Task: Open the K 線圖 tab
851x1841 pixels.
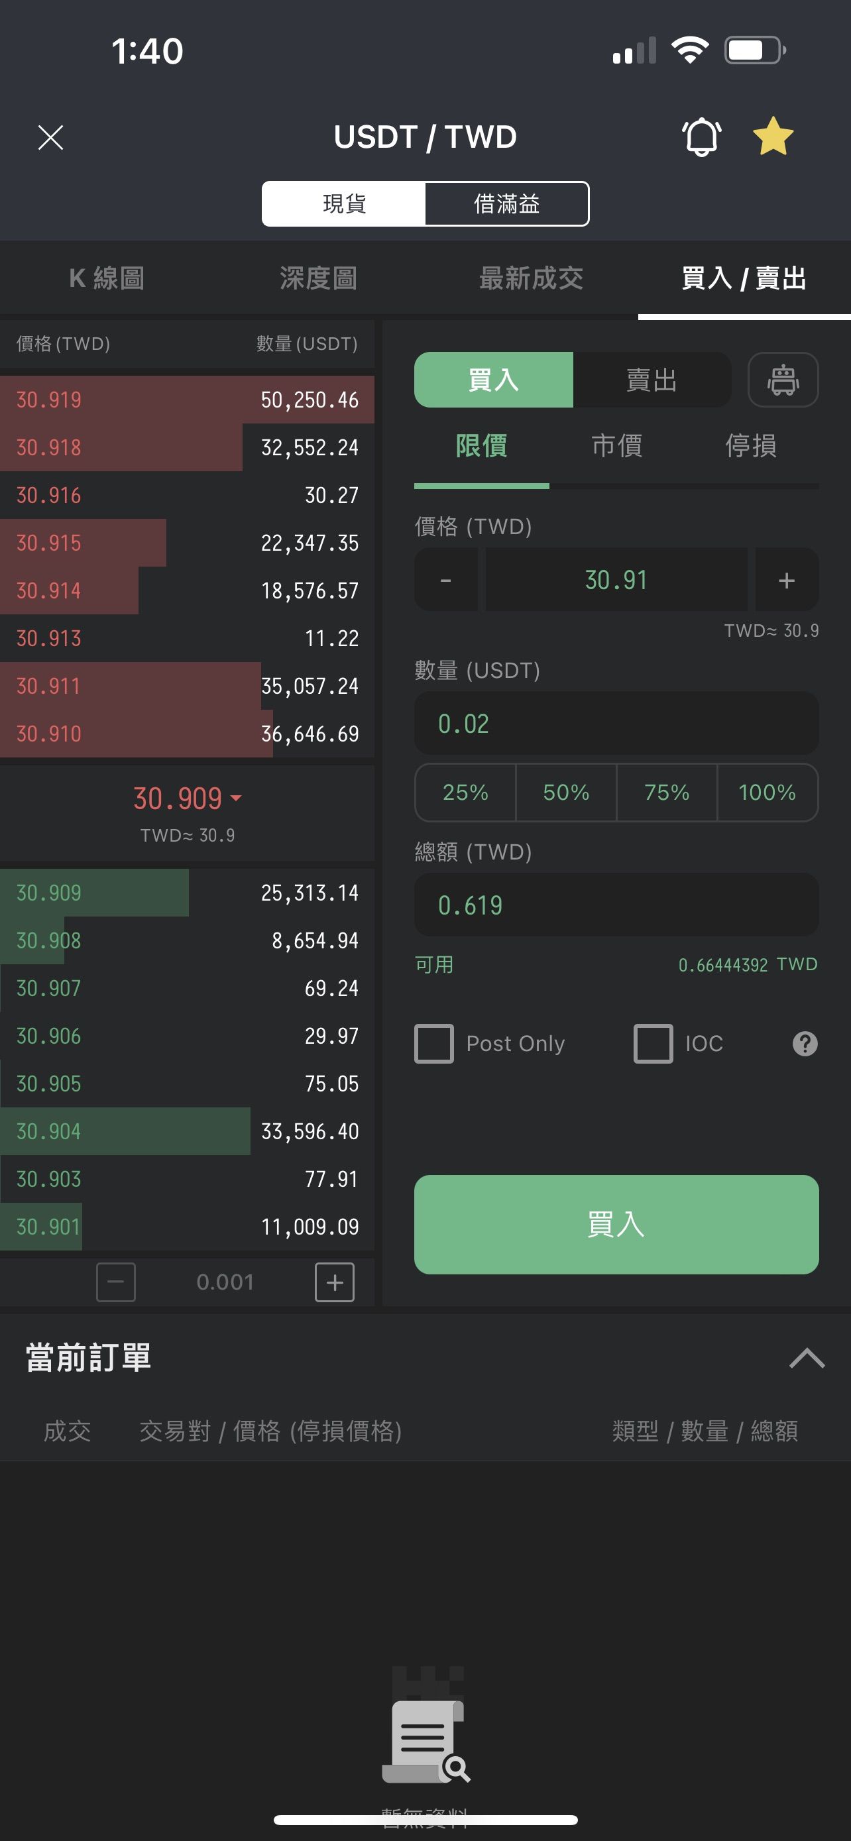Action: (x=107, y=278)
